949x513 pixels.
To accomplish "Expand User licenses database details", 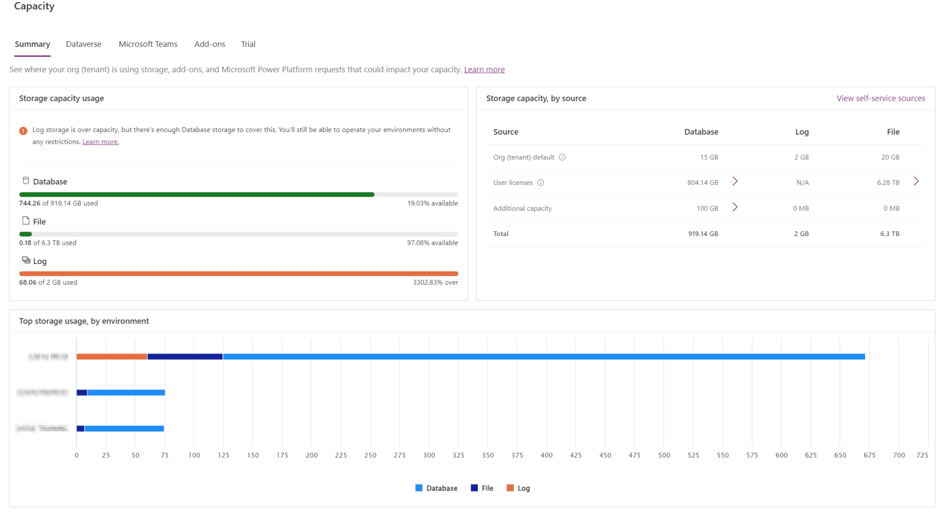I will 735,181.
